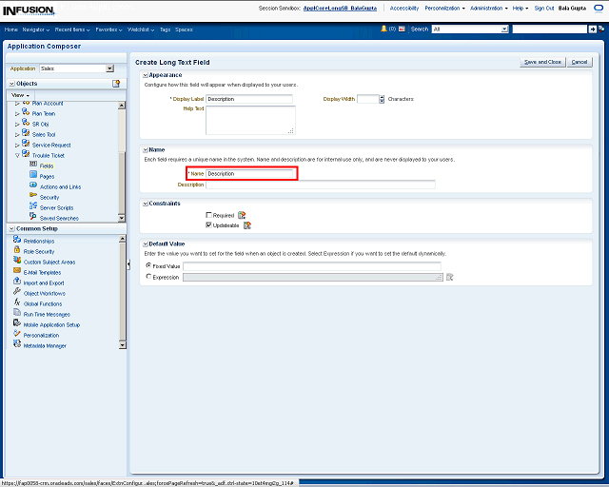Click the E-Mail Templates envelope icon

17,272
